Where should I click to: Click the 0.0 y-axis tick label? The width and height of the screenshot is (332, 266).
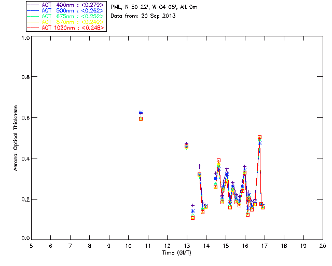[x=25, y=238]
